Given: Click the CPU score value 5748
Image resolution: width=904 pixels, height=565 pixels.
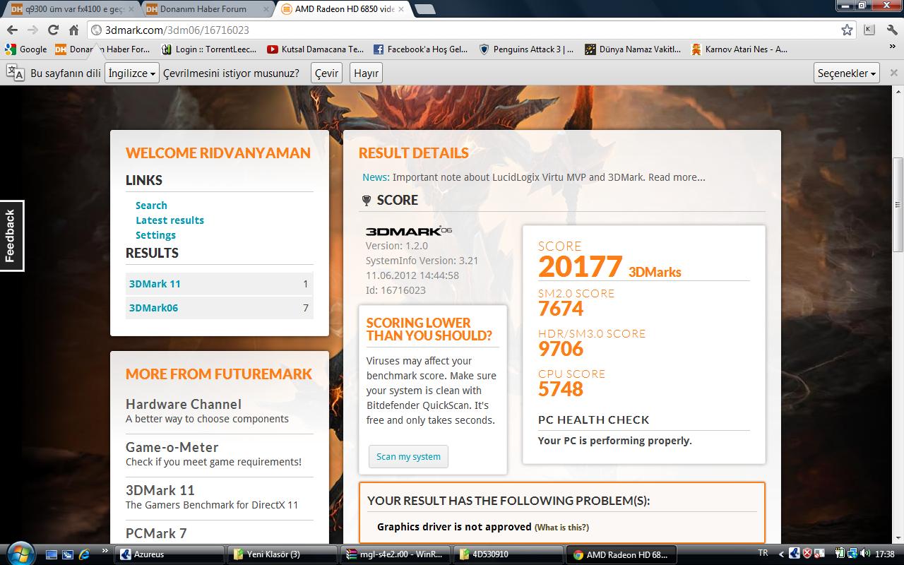Looking at the screenshot, I should tap(561, 389).
